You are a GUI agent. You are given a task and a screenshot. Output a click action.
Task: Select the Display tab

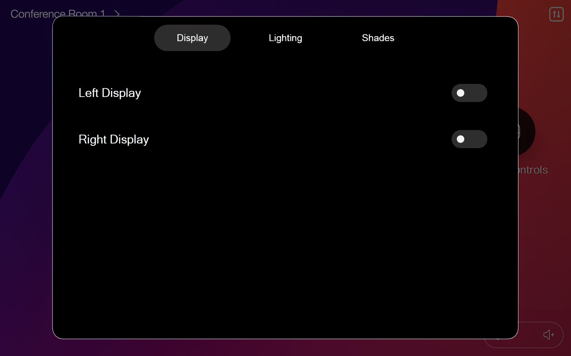[x=192, y=38]
